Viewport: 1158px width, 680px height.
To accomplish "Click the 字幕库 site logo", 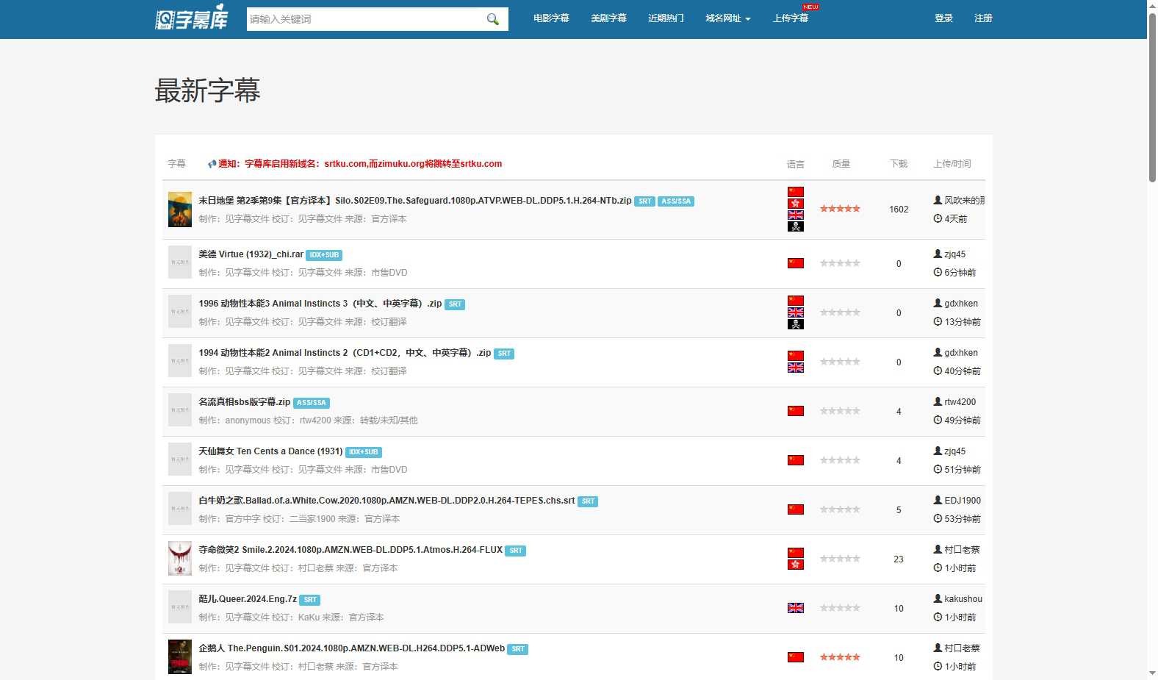I will tap(192, 18).
